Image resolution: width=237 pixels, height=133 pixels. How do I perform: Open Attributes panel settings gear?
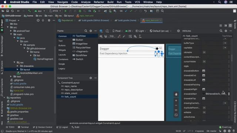tap(226, 31)
